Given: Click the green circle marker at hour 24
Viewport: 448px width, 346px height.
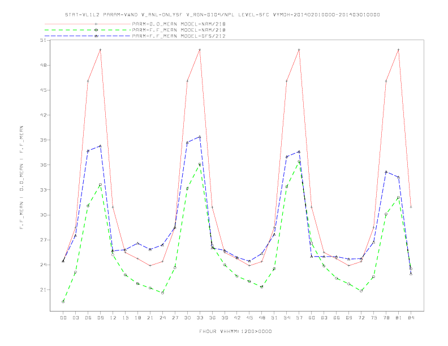Looking at the screenshot, I should pos(162,293).
